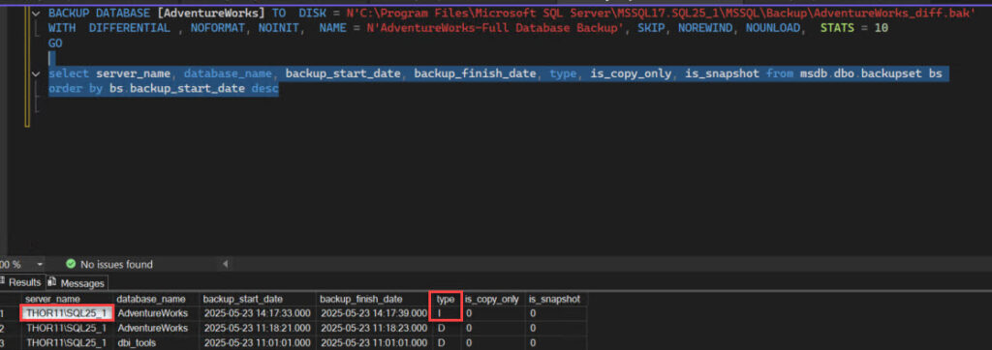
Task: Click the type D cell in dbi_tools row
Action: click(x=446, y=342)
